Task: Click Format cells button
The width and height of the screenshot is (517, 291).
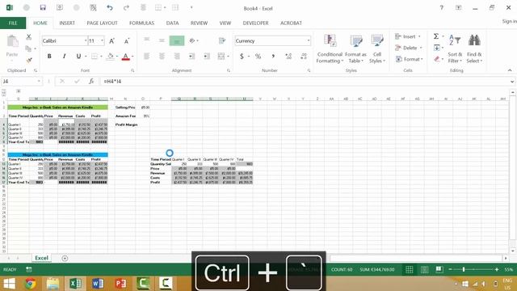Action: 410,59
